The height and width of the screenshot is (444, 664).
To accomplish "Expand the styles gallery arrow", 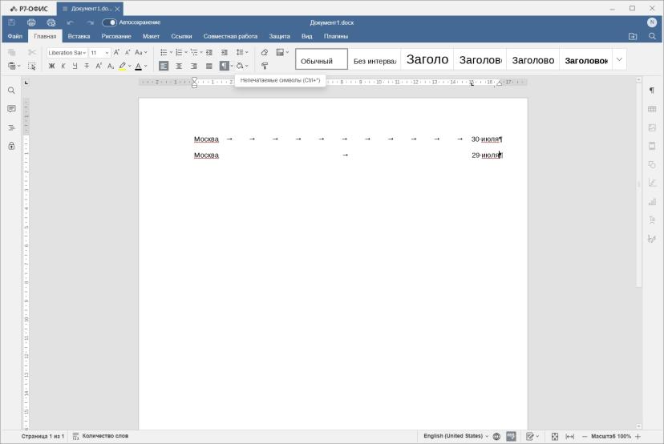I will coord(619,59).
